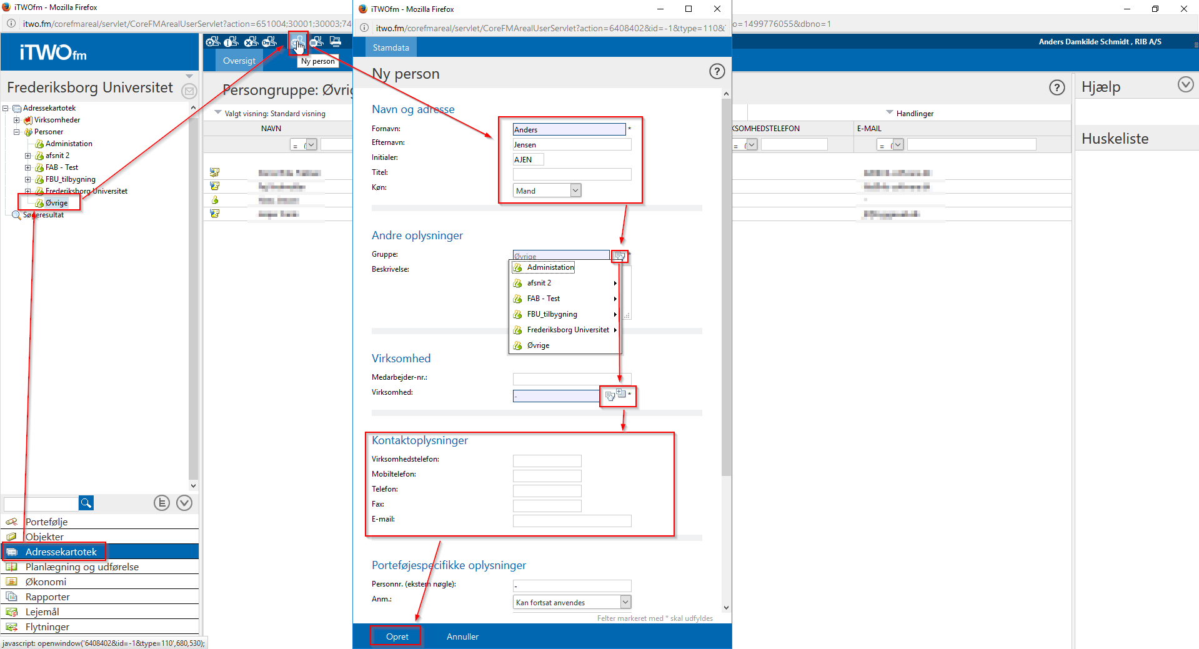Click the Efternavn input field
Image resolution: width=1199 pixels, height=649 pixels.
pos(572,145)
